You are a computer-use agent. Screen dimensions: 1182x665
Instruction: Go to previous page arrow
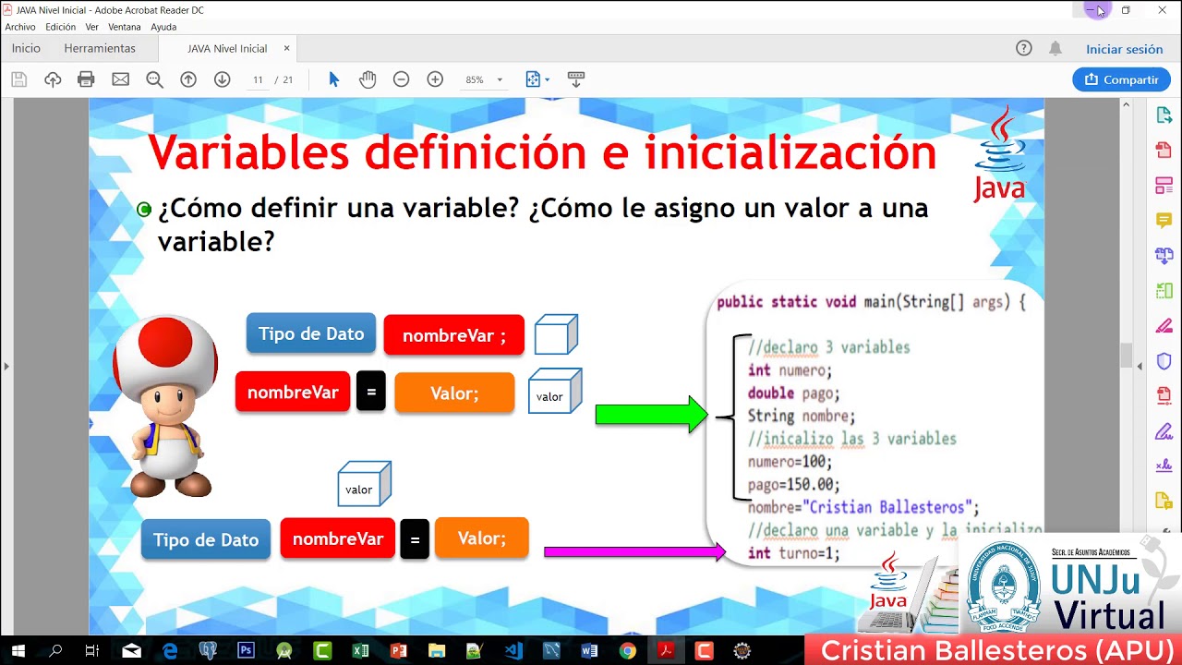[188, 79]
